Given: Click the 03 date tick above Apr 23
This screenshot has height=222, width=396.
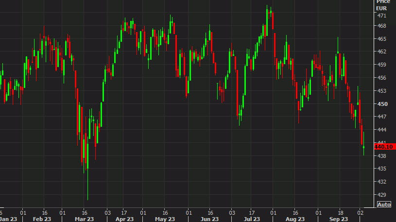Looking at the screenshot, I should 107,213.
